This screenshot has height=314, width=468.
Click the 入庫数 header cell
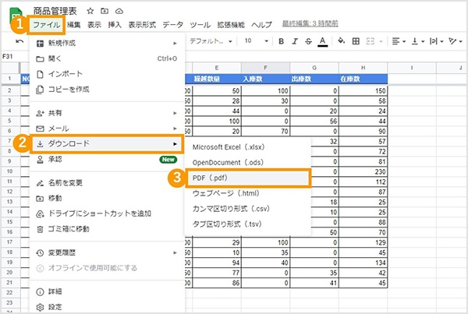(265, 79)
